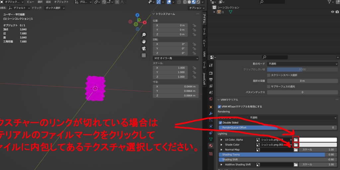The height and width of the screenshot is (170, 340).
Task: Select wireframe viewport shading icon
Action: pos(185,2)
